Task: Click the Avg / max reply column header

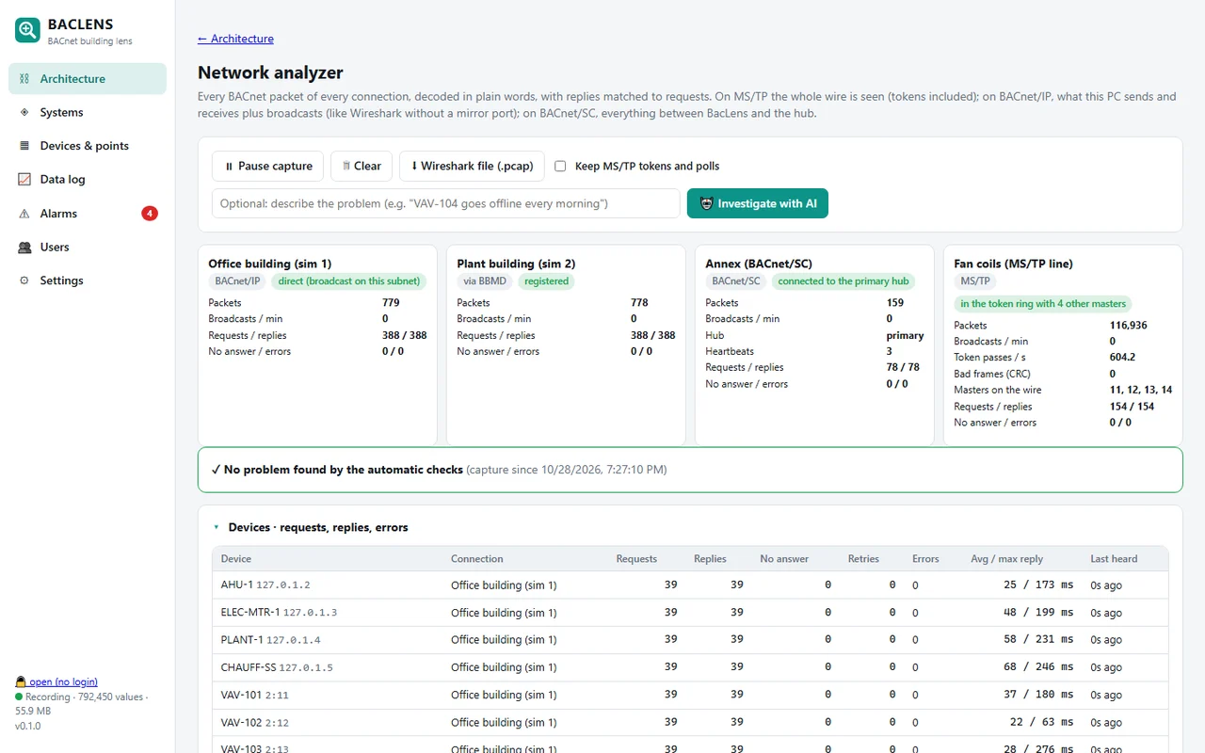Action: tap(1006, 558)
